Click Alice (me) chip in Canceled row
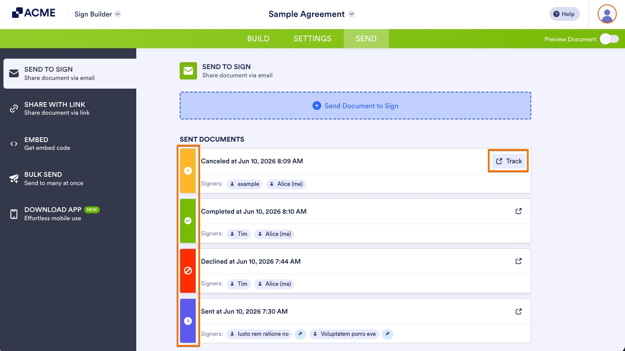625x351 pixels. (286, 184)
